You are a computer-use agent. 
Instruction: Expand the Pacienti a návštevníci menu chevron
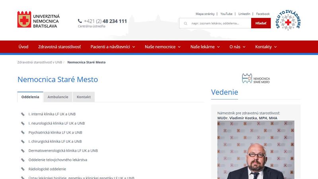[x=134, y=47]
